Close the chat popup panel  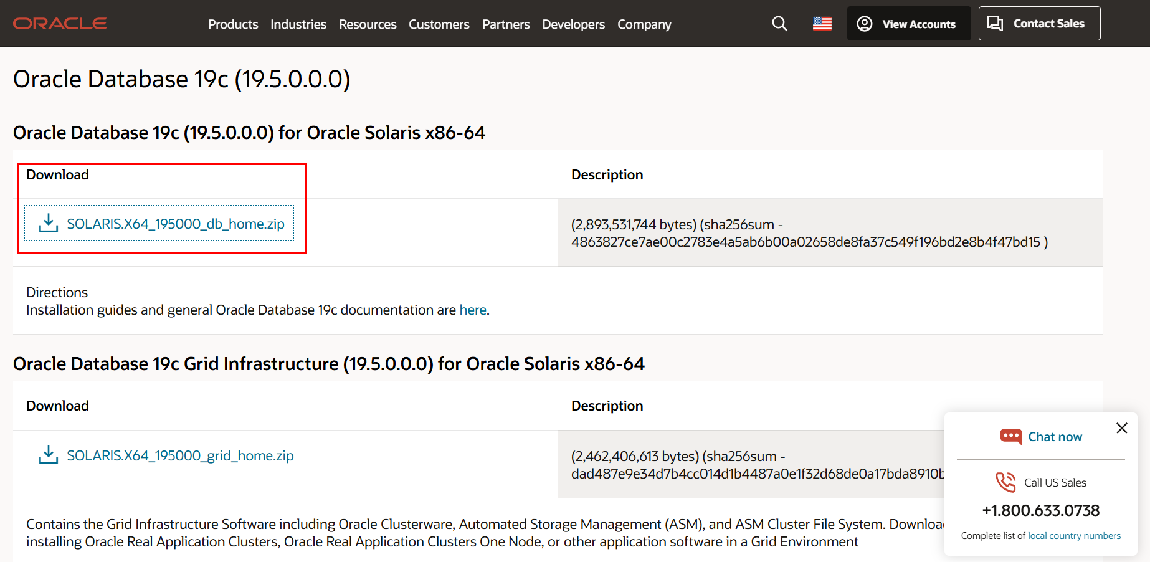pyautogui.click(x=1121, y=428)
